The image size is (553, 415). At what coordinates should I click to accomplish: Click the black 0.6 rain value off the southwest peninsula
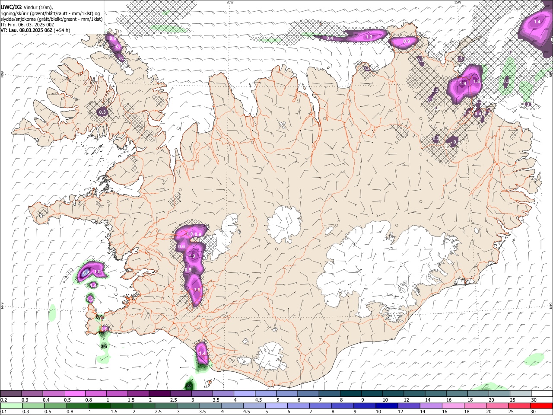tap(104, 346)
